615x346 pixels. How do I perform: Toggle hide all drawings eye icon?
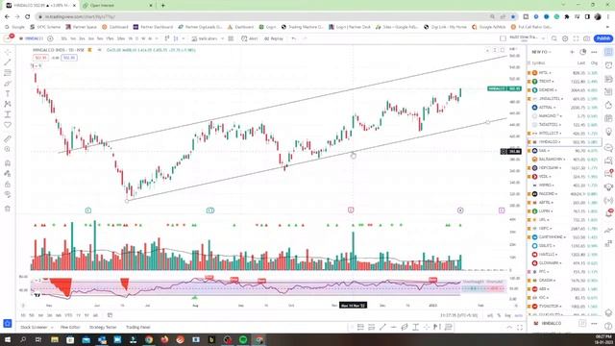click(8, 194)
